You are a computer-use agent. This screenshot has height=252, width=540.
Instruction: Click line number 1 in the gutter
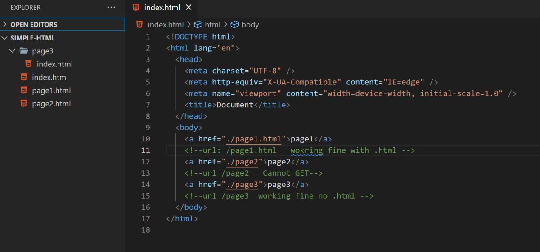148,36
